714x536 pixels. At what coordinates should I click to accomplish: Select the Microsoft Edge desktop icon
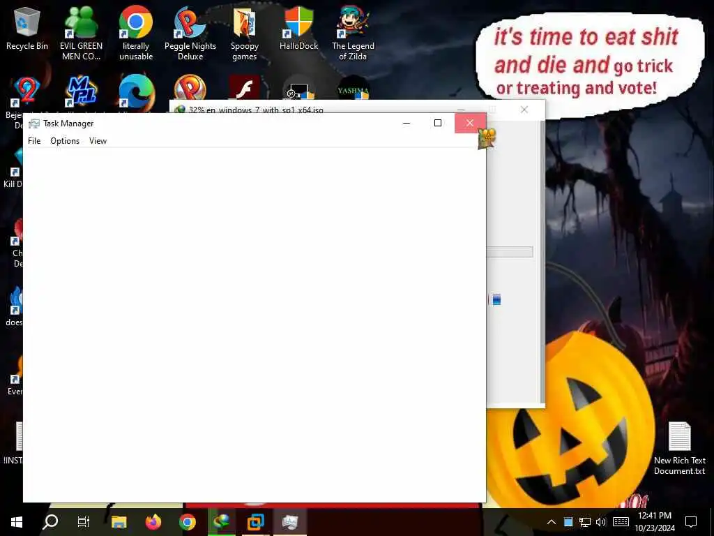click(x=136, y=93)
